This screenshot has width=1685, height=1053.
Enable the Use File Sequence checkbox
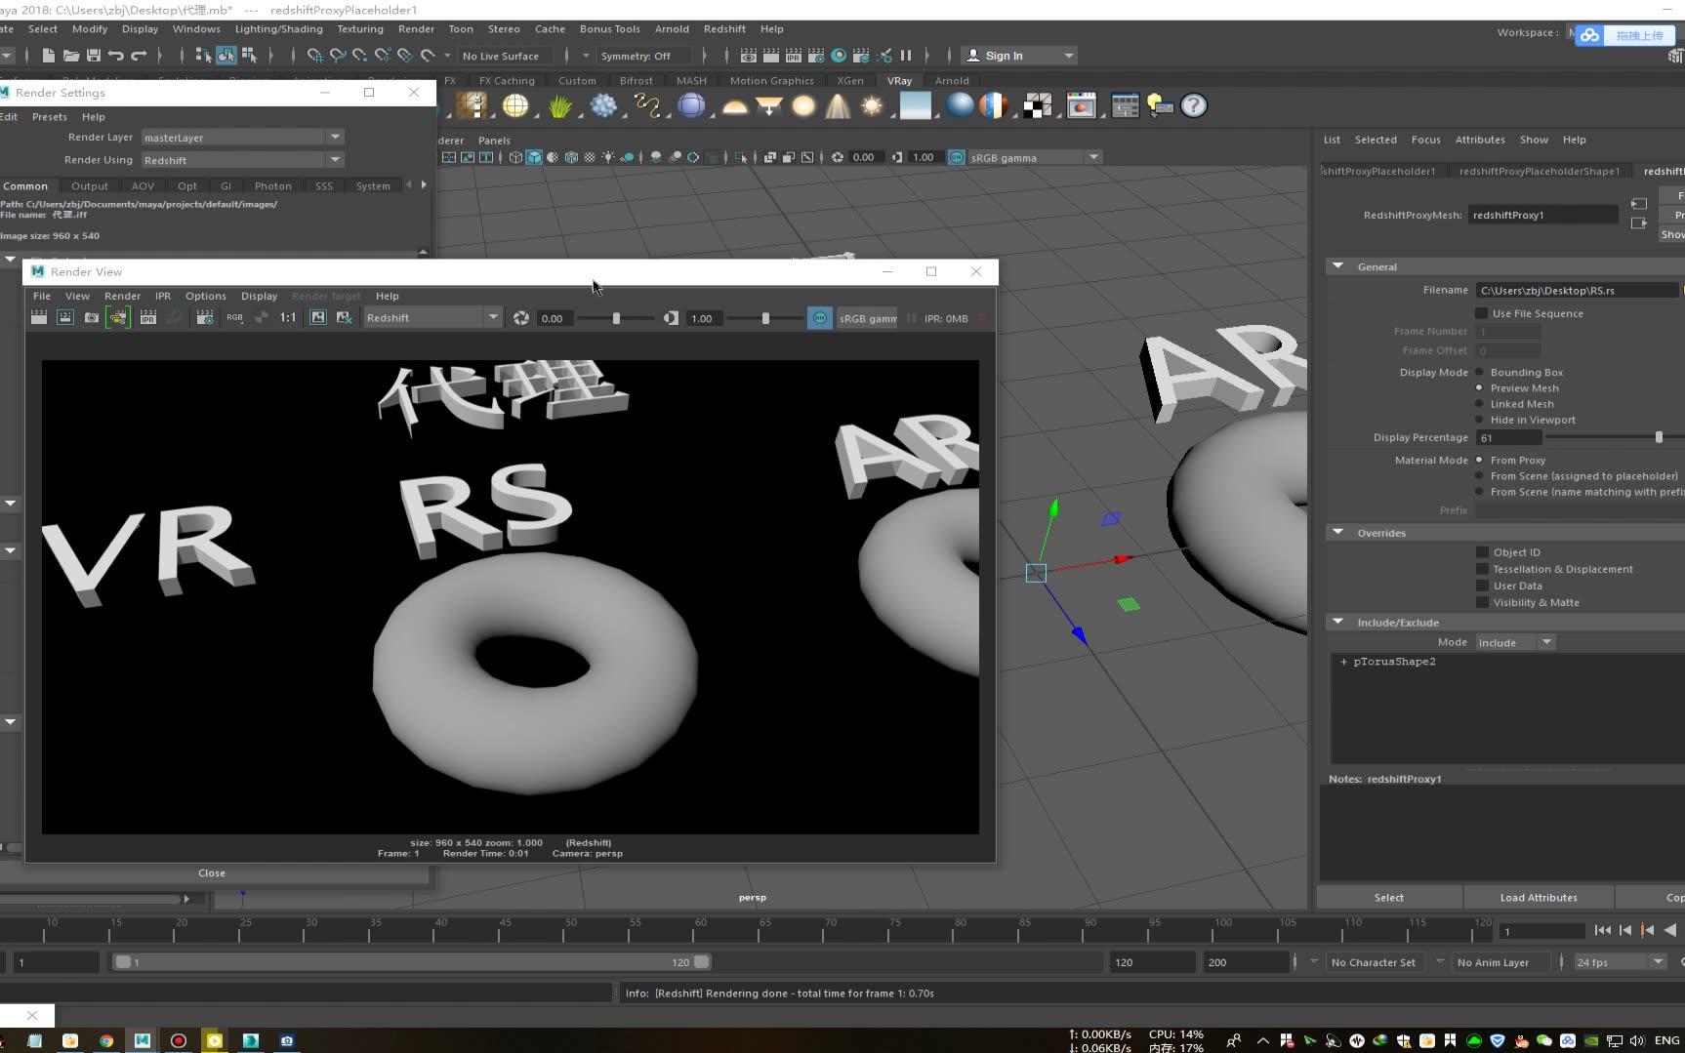coord(1481,313)
